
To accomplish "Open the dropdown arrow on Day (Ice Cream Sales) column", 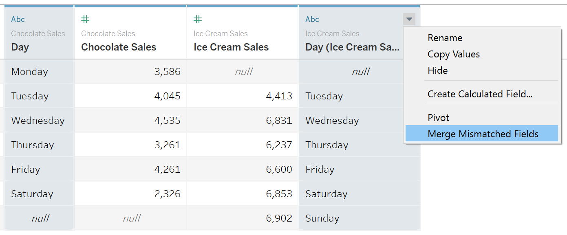I will click(409, 19).
